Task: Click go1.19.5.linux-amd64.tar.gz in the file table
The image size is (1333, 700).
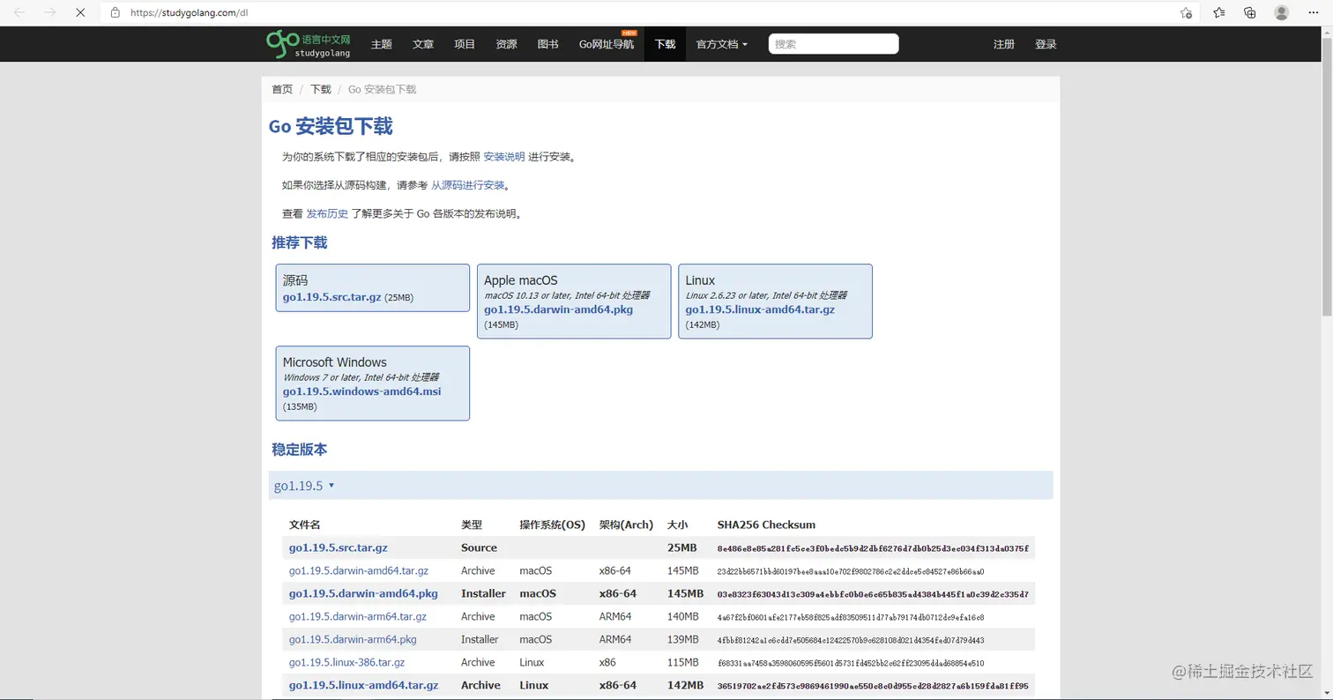Action: [363, 685]
